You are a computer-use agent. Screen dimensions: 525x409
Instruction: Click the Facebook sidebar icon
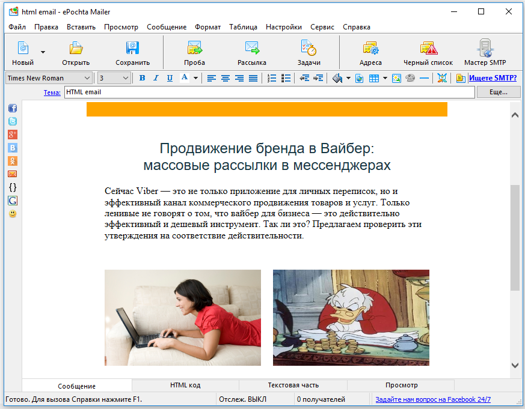pos(13,108)
